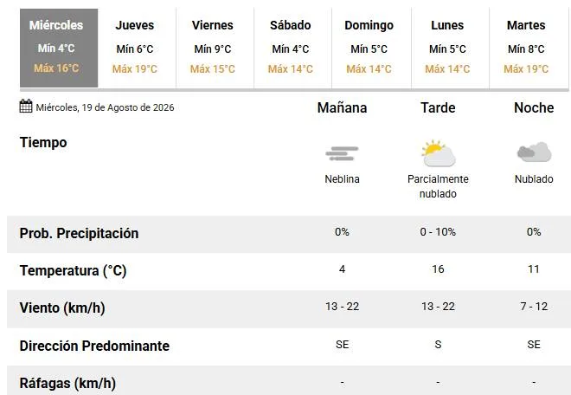571x395 pixels.
Task: Click the Viento (km/h) row label
Action: (x=62, y=308)
